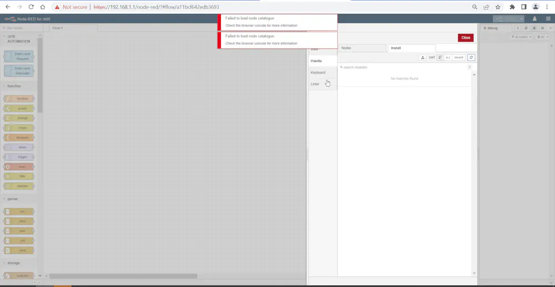Screen dimensions: 555x287
Task: Expand the sidebar tabs dropdown arrow
Action: pyautogui.click(x=551, y=28)
